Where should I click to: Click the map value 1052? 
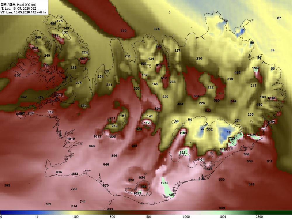pos(164,183)
